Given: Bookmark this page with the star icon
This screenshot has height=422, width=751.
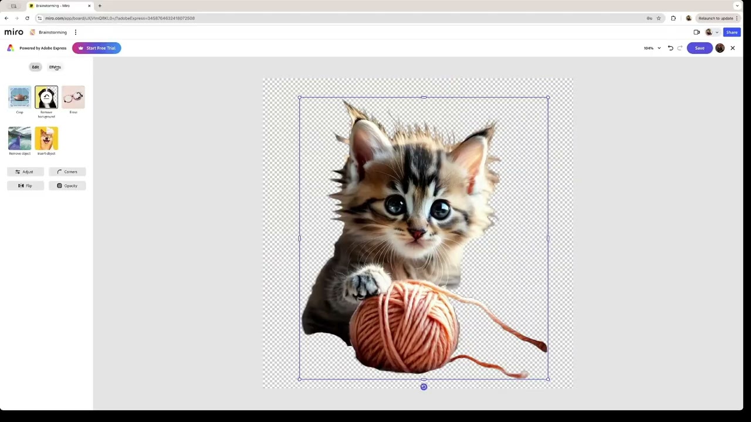Looking at the screenshot, I should coord(658,18).
